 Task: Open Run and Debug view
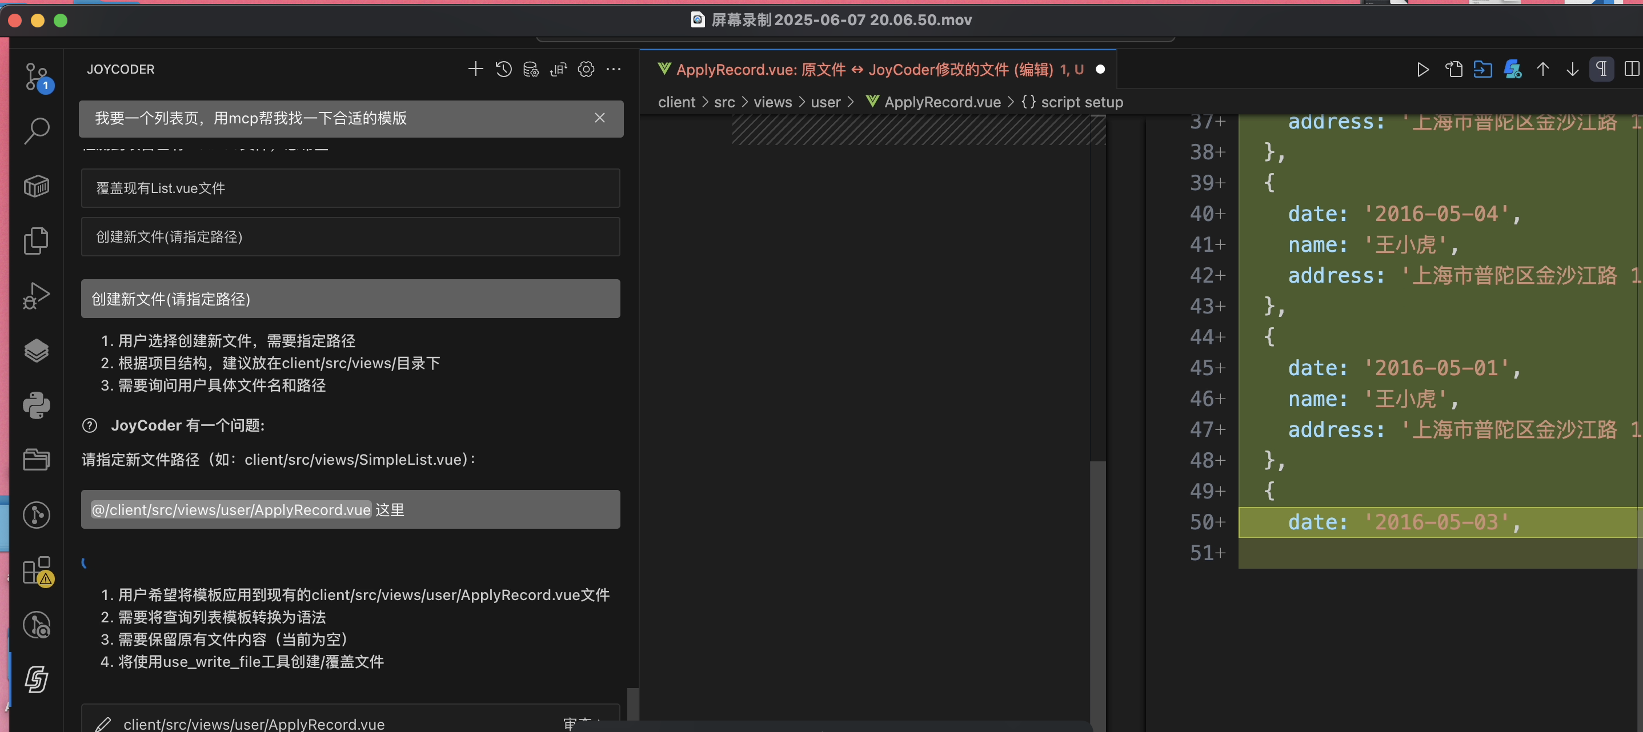click(x=37, y=296)
